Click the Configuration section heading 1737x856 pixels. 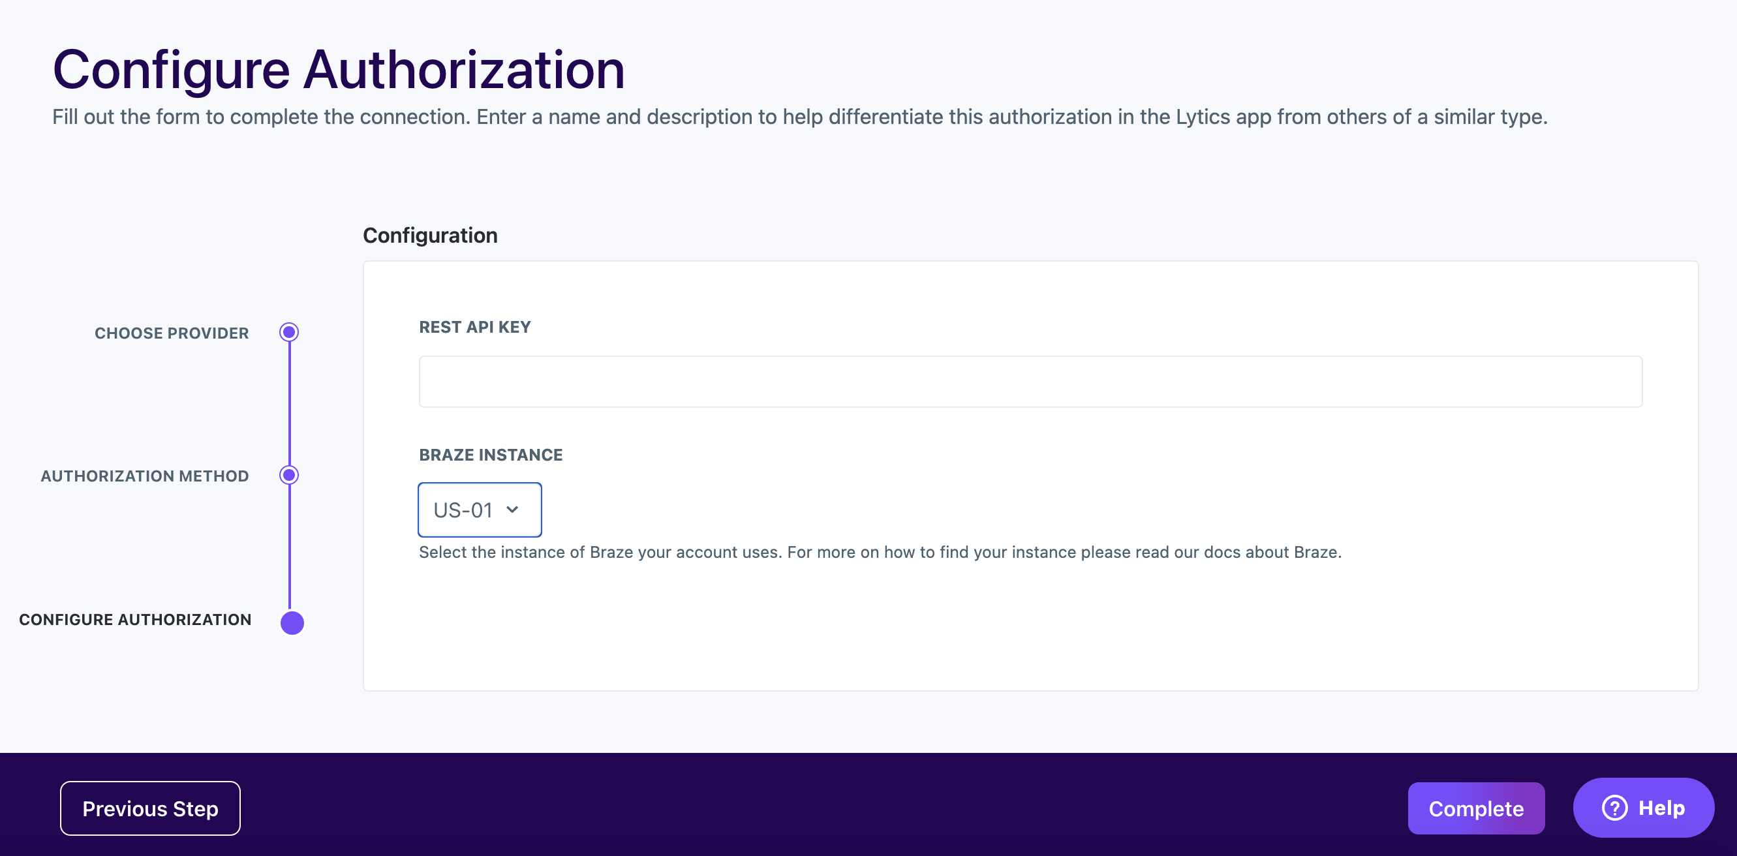coord(429,236)
